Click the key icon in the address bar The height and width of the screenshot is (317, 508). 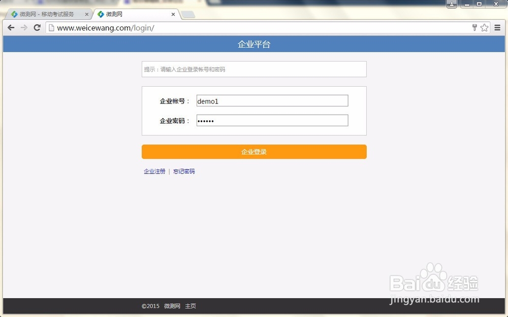coord(474,28)
